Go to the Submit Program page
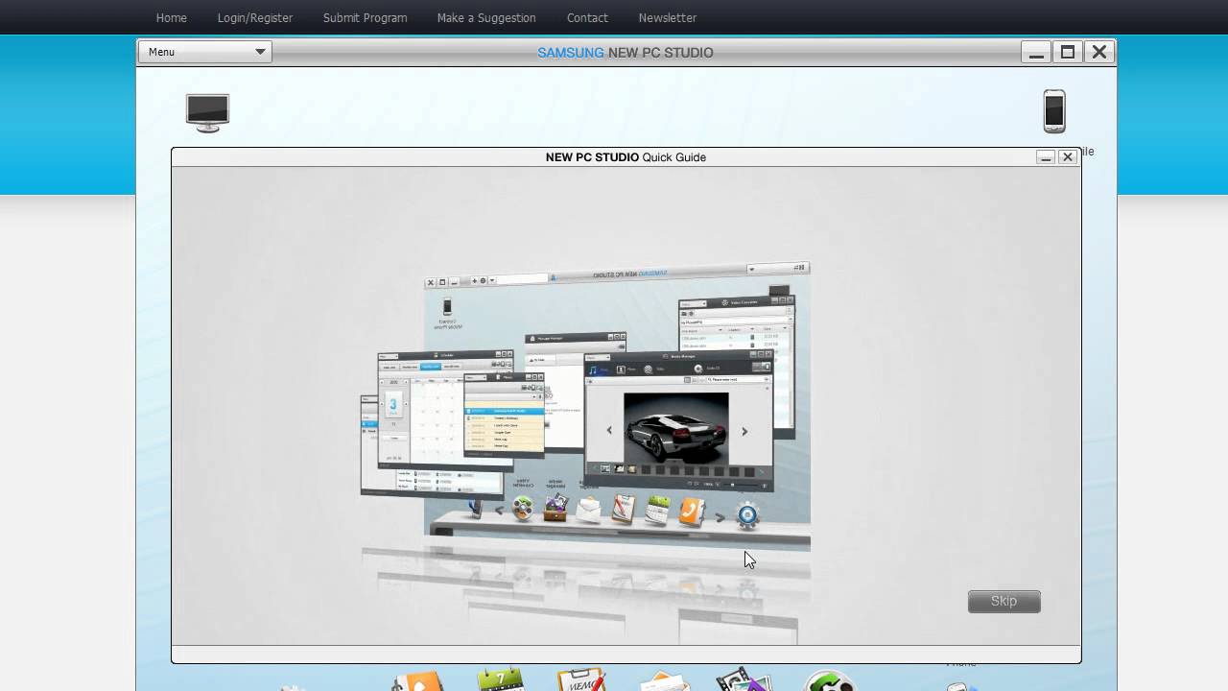 click(x=365, y=17)
